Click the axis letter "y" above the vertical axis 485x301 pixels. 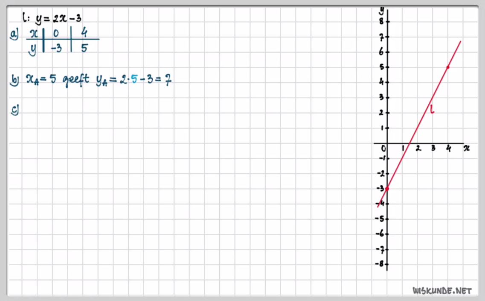click(x=382, y=11)
